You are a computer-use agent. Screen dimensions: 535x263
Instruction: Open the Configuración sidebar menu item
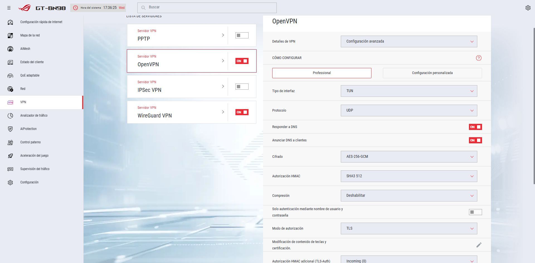tap(42, 182)
